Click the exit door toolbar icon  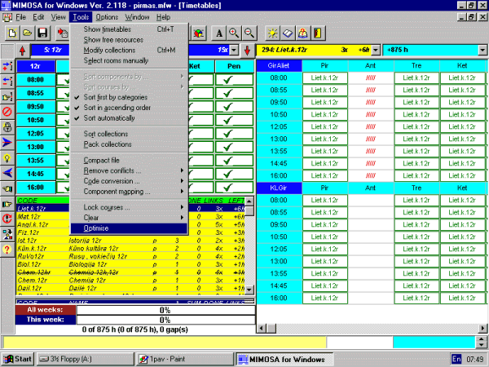(318, 33)
